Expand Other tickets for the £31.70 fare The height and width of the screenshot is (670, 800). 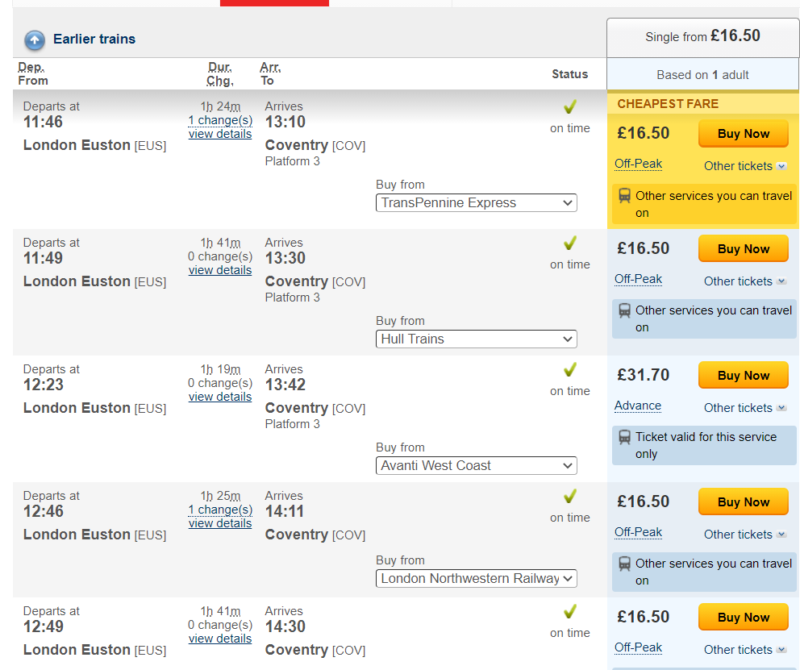pyautogui.click(x=744, y=408)
